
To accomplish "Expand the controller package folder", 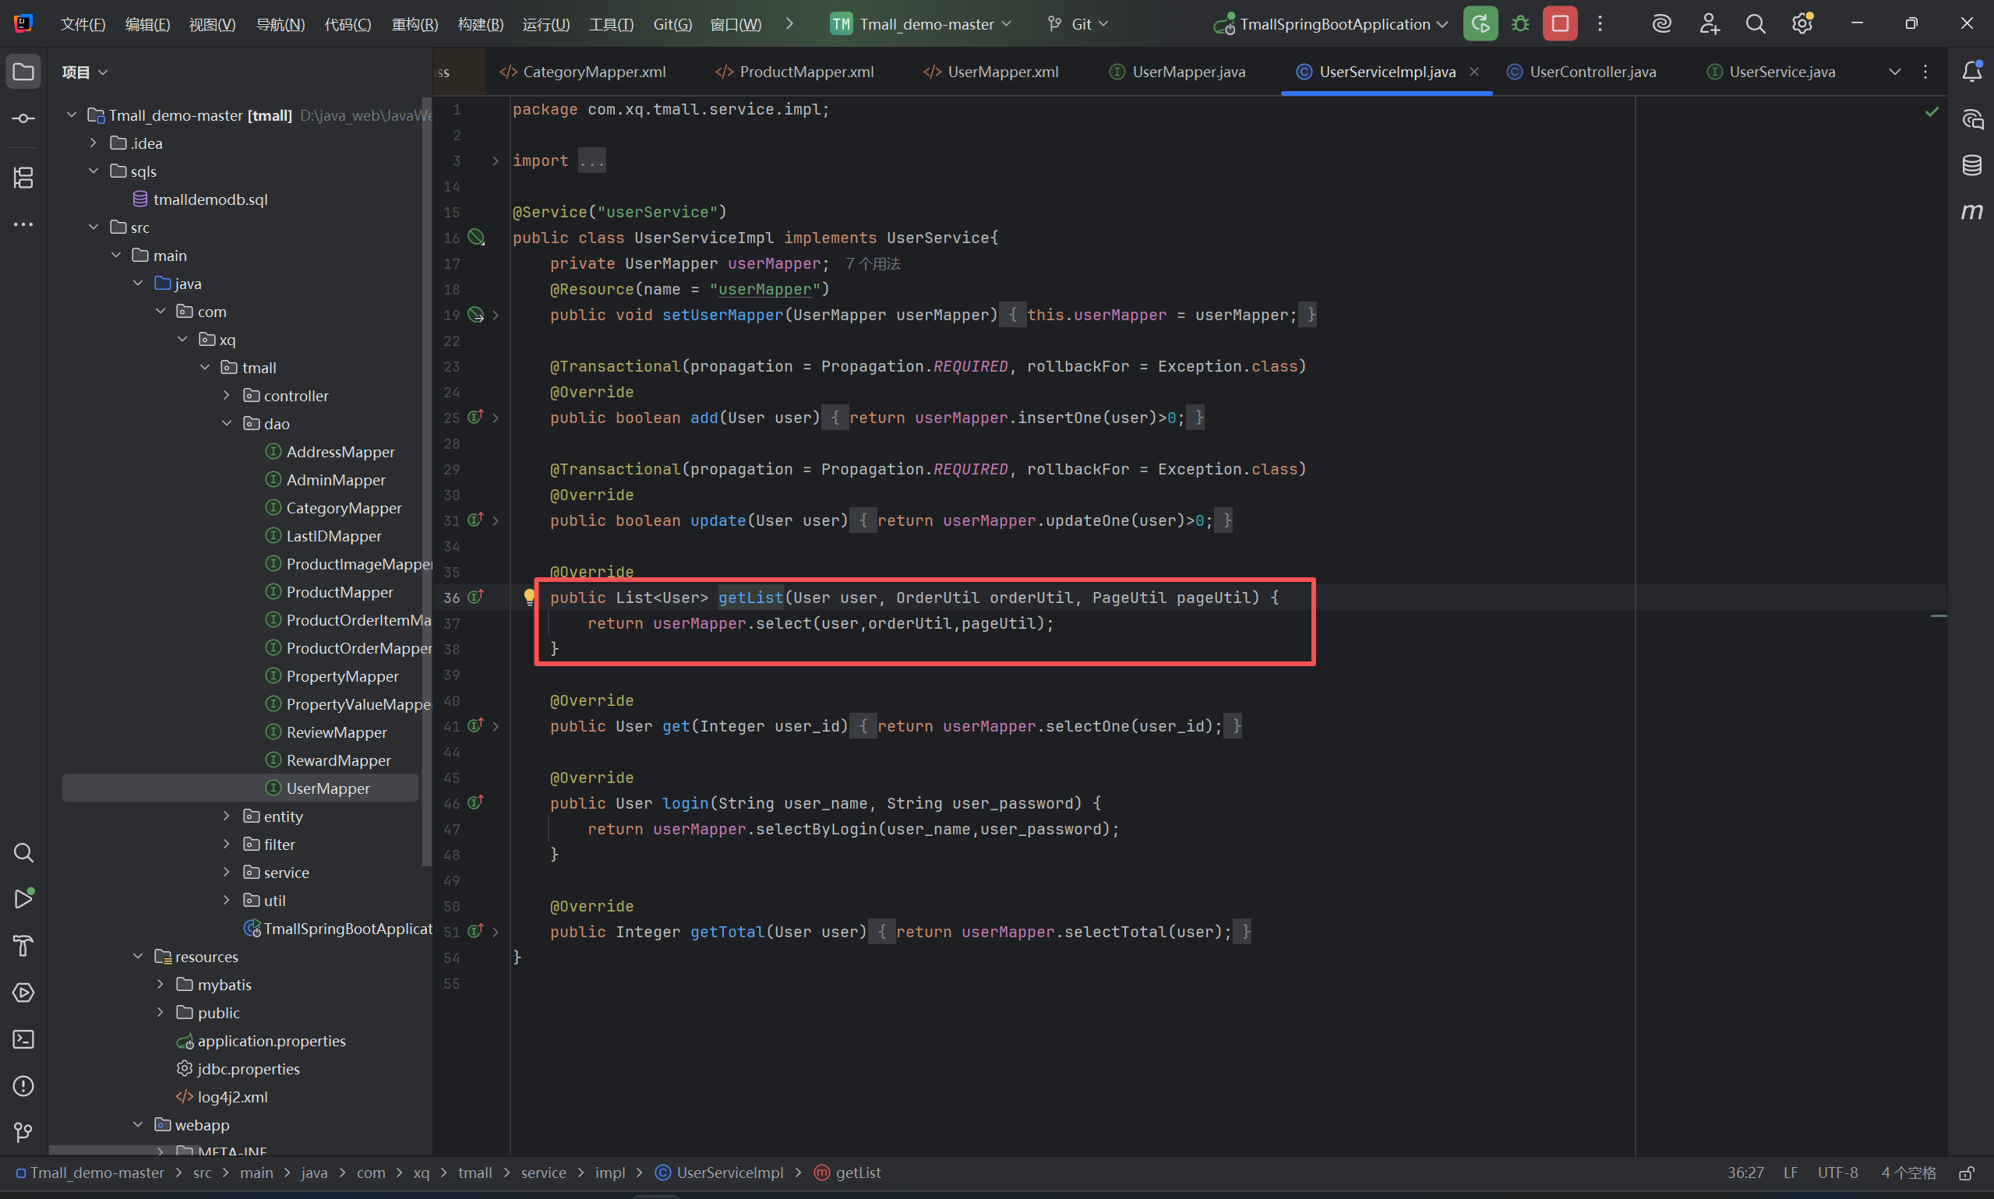I will 227,395.
